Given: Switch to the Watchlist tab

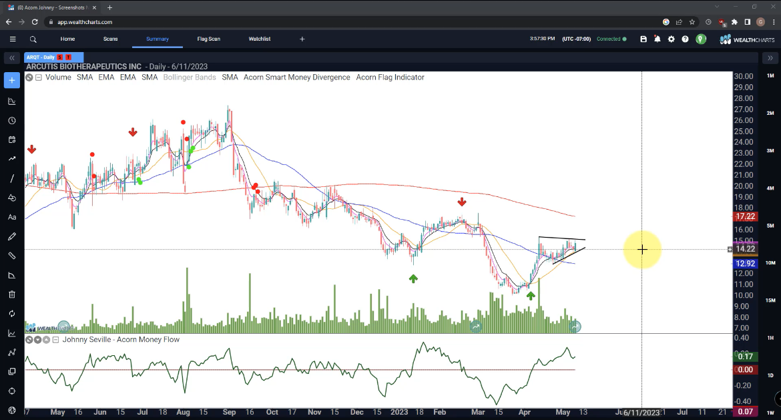Looking at the screenshot, I should click(260, 39).
